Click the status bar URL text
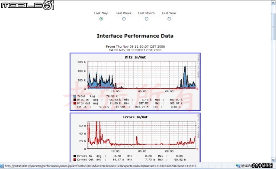This screenshot has height=169, width=276. click(x=100, y=166)
